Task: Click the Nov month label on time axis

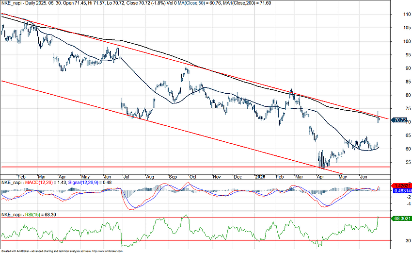Action: pos(217,177)
